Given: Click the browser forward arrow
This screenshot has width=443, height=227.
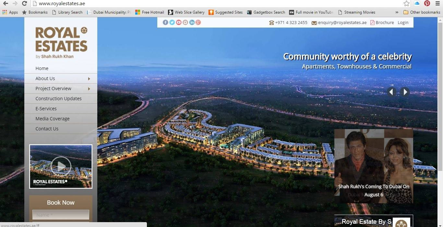Looking at the screenshot, I should click(x=15, y=4).
